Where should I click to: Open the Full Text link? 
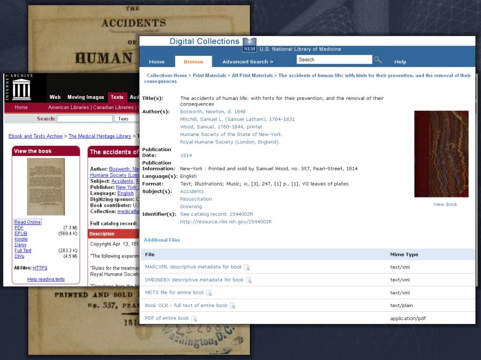[23, 250]
